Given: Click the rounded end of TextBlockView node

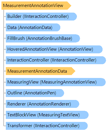Looking at the screenshot, I should coord(86,115).
